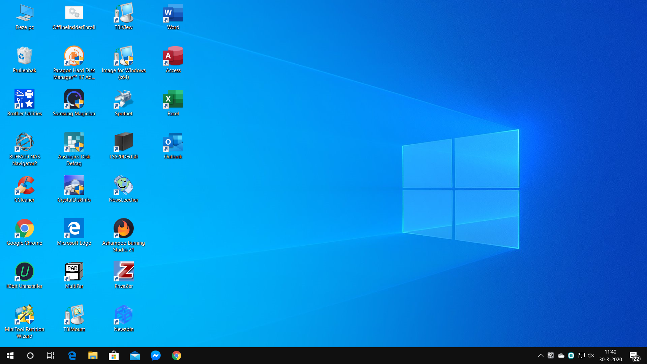
Task: Select the CCleaner desktop icon
Action: click(x=25, y=189)
